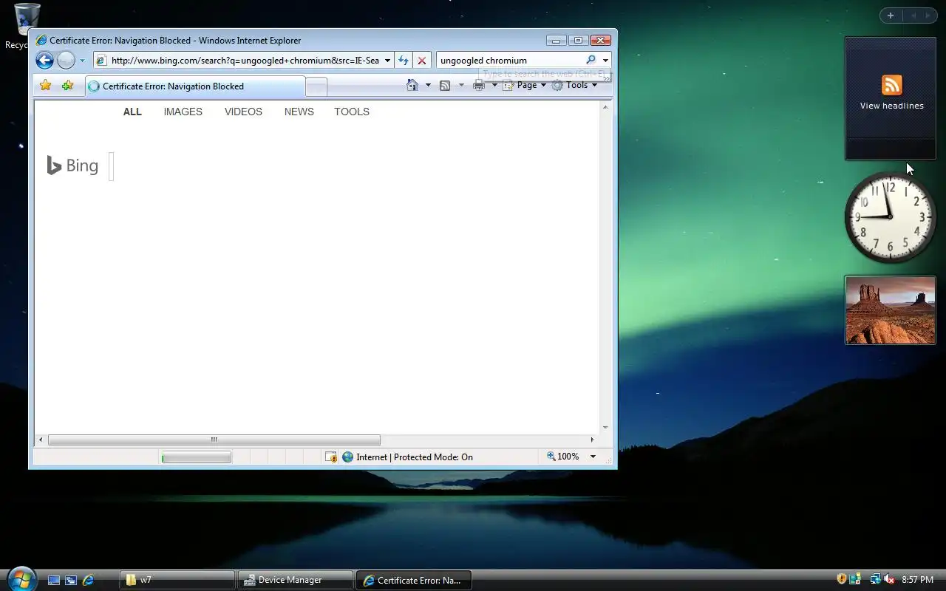Click the horizontal scrollbar thumb

[x=214, y=440]
